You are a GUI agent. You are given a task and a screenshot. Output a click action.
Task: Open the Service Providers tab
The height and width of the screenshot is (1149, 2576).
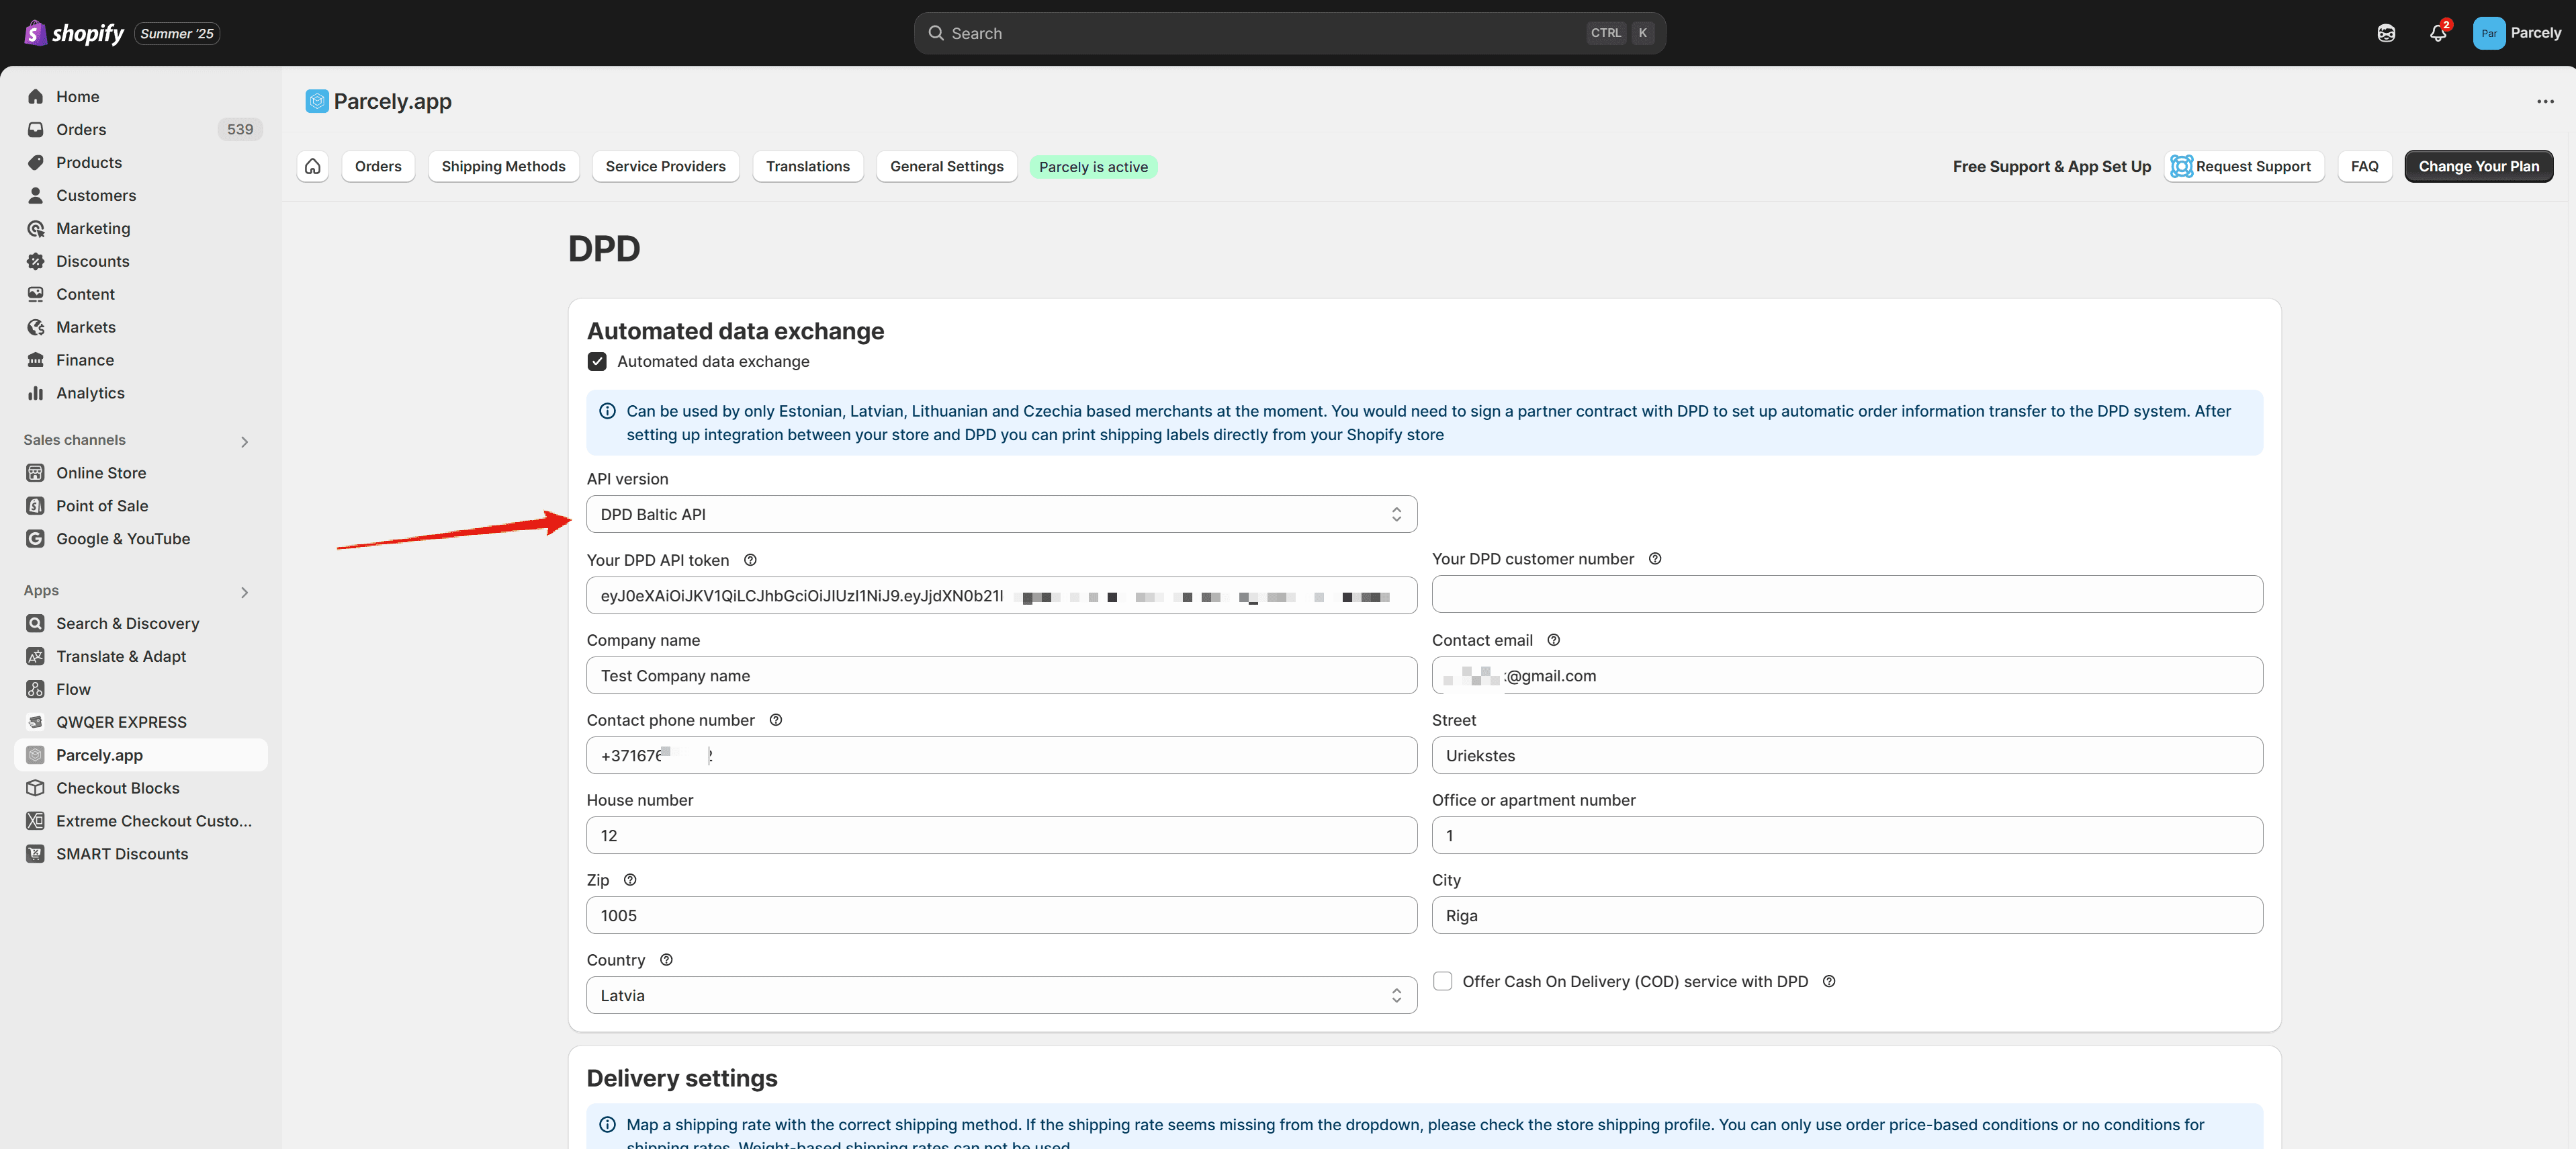click(x=665, y=166)
